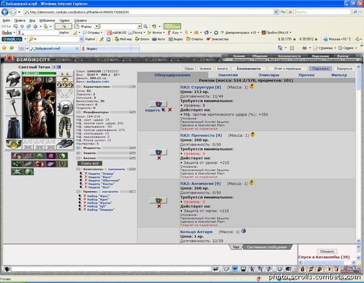This screenshot has height=283, width=364.
Task: Open the Сервис dropdown in IE command bar
Action: (x=346, y=48)
